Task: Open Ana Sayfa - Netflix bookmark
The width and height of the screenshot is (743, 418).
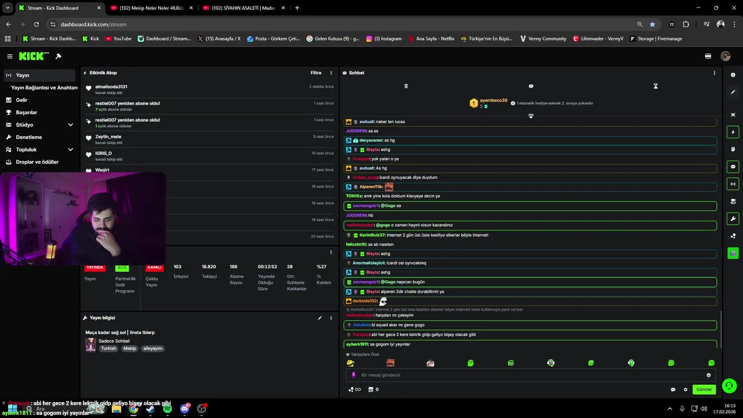Action: tap(431, 38)
